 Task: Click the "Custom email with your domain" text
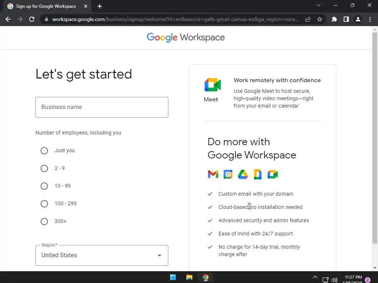tap(256, 194)
